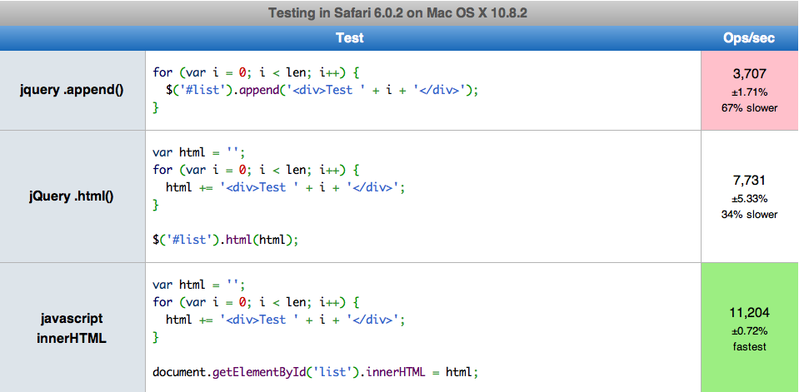Click the 67% slower label
Screen dimensions: 799x392
[x=750, y=108]
